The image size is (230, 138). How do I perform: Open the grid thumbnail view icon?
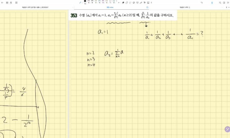click(16, 2)
